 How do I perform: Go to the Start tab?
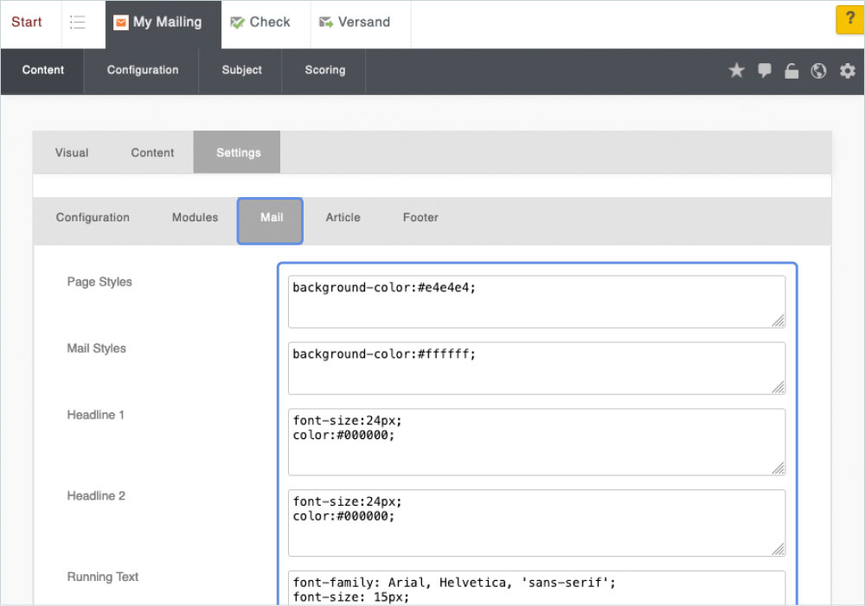[27, 22]
